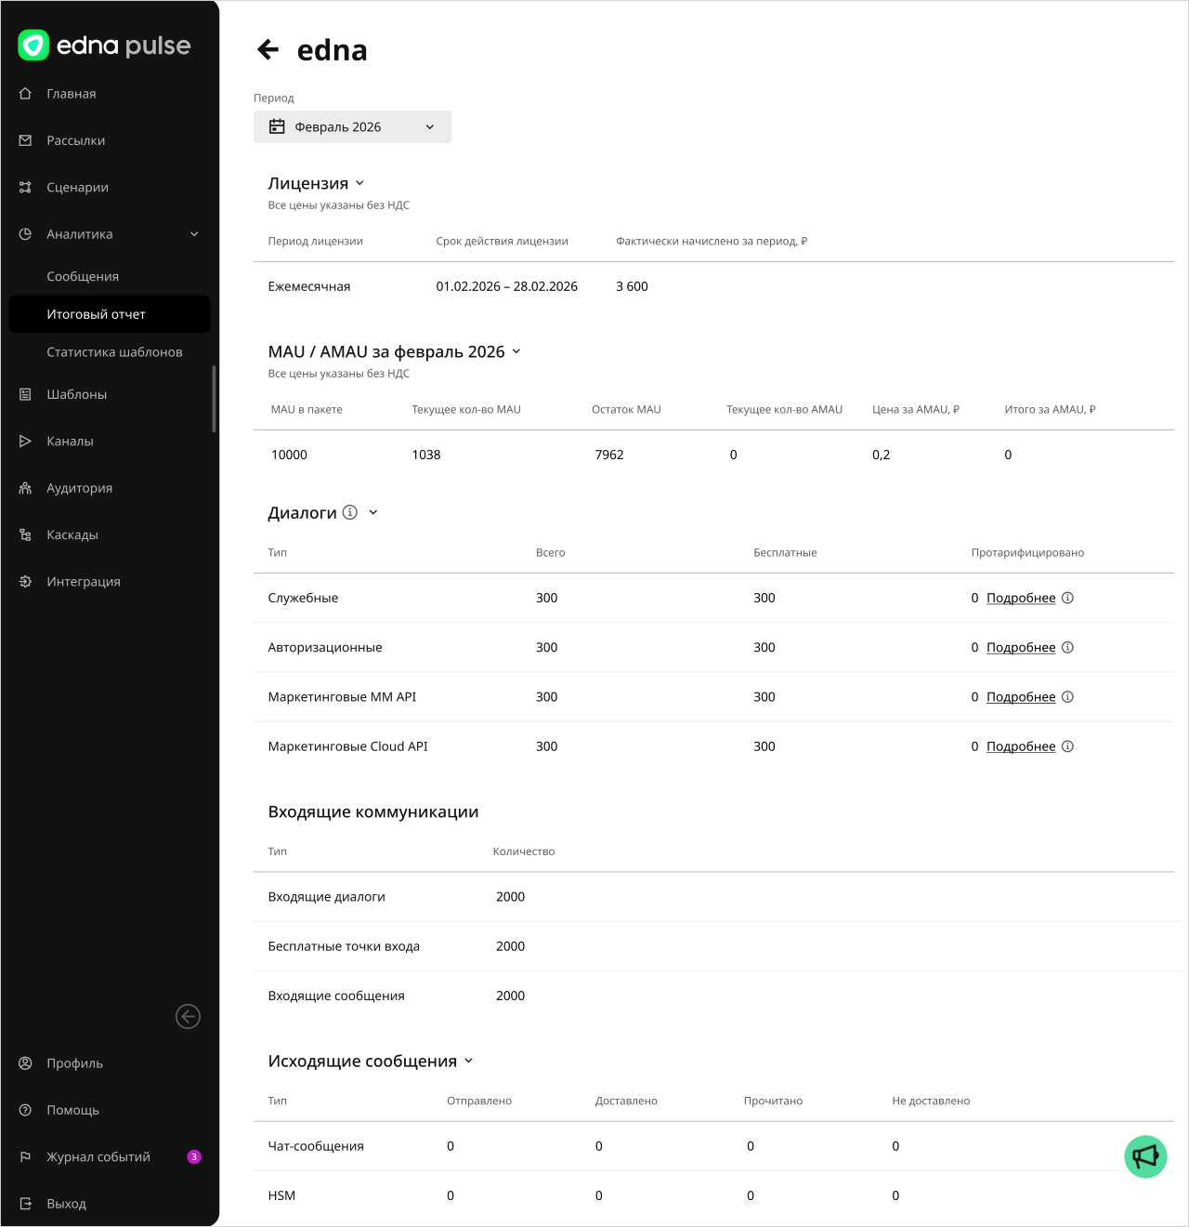Screen dimensions: 1189x1227
Task: Open Подробнее for Маркетинговые MM API
Action: point(1021,697)
